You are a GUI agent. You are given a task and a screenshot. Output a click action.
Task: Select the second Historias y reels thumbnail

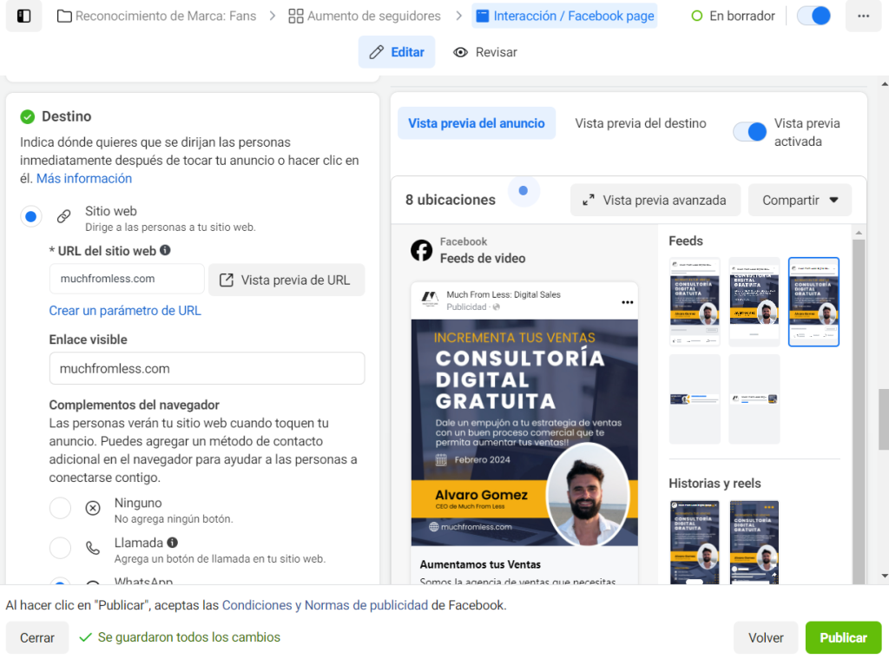[754, 542]
